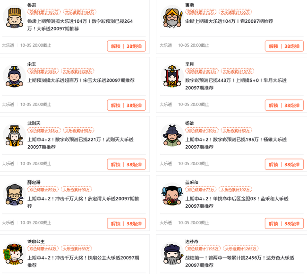Open 蓝采和's 上期中4+2 headline
Viewport: 307px width, 274px height.
tap(237, 203)
